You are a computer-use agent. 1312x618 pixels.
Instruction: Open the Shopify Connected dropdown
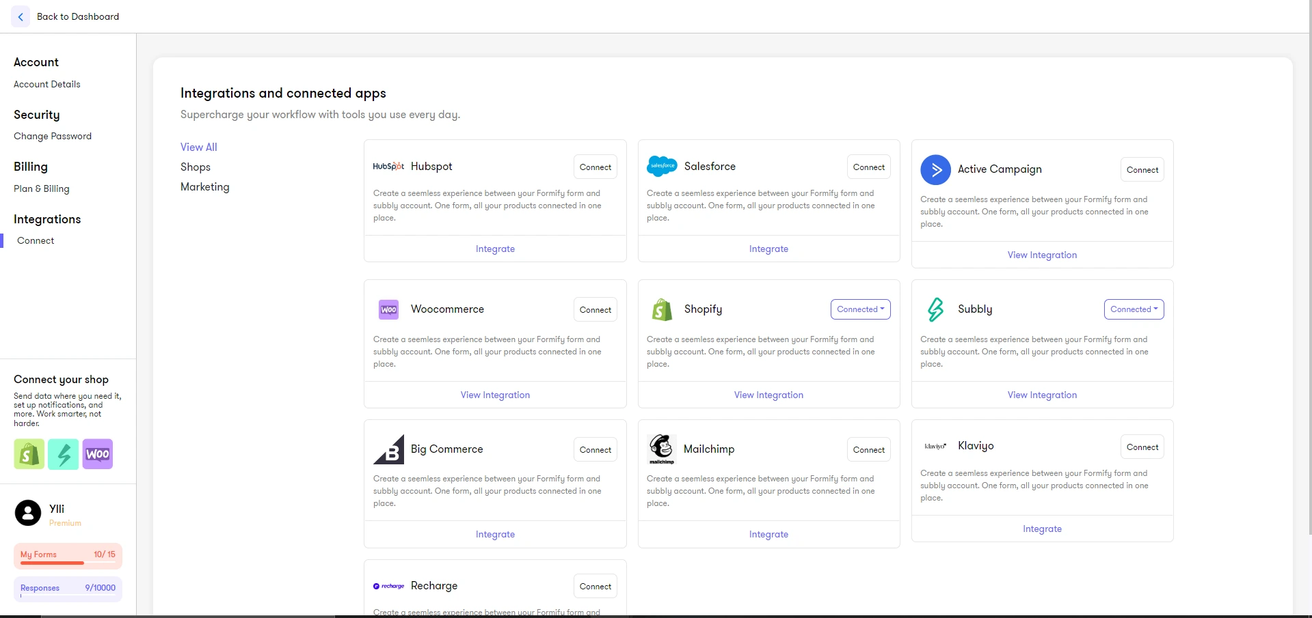coord(860,309)
